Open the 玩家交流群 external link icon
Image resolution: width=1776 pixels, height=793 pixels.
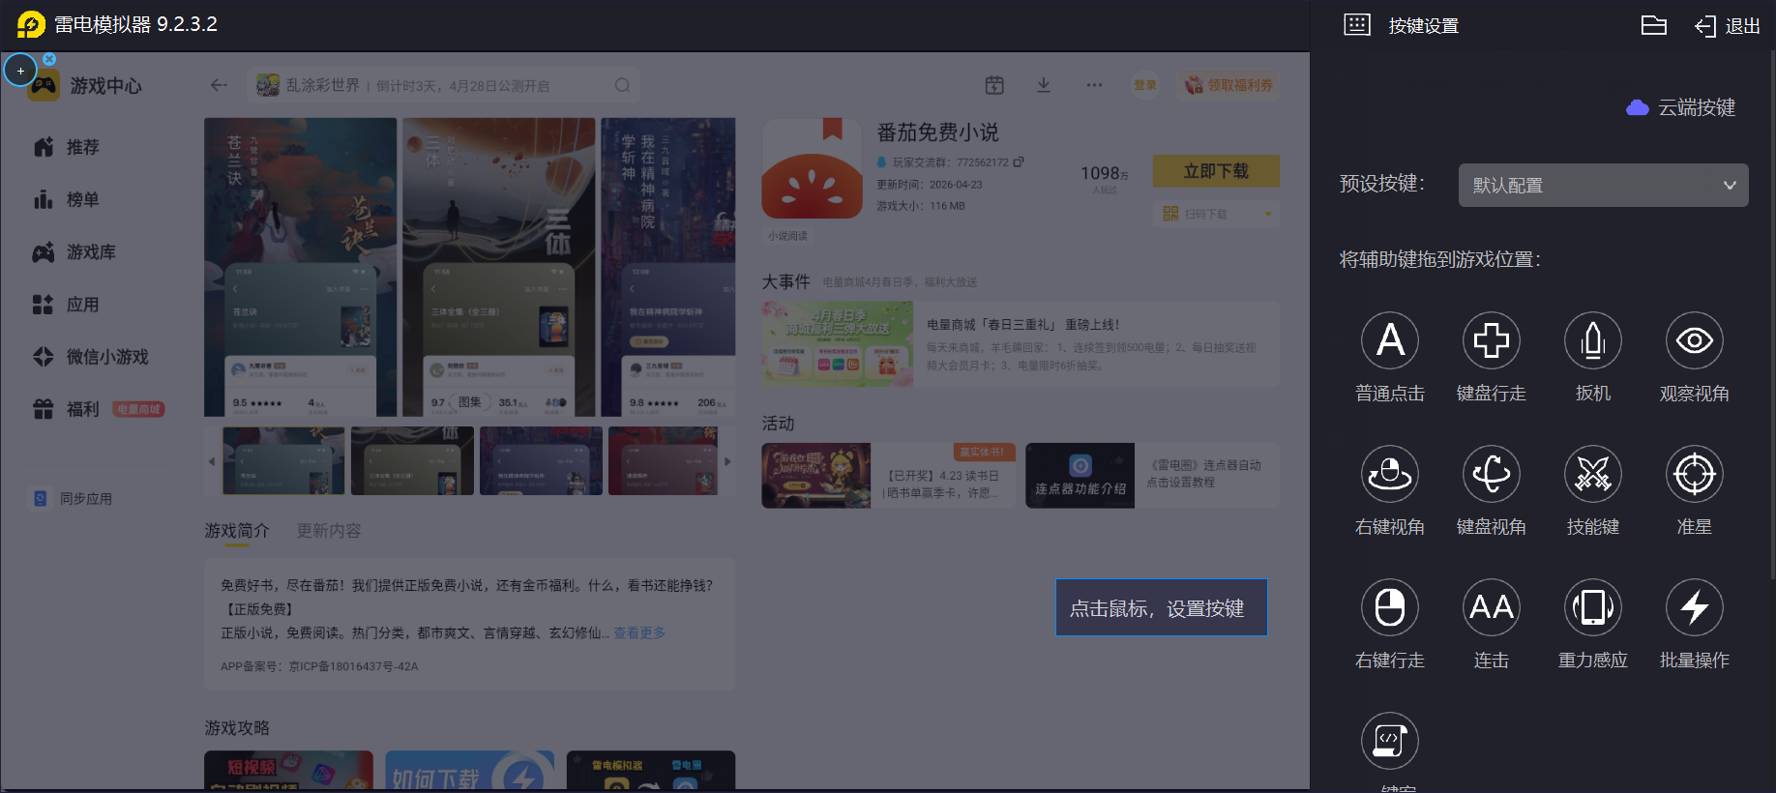pyautogui.click(x=1019, y=162)
